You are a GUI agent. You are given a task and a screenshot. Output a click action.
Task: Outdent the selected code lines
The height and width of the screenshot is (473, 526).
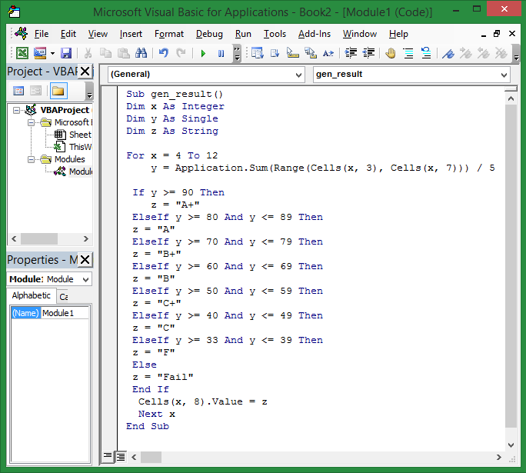click(x=368, y=53)
